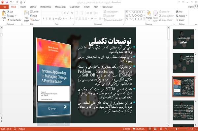Click zoom out minus button
Viewport: 198px width, 131px height.
[x=170, y=129]
